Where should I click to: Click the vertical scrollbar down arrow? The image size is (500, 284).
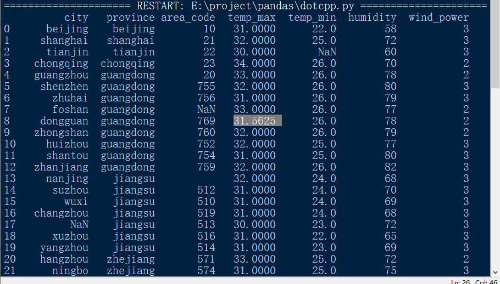tap(495, 272)
